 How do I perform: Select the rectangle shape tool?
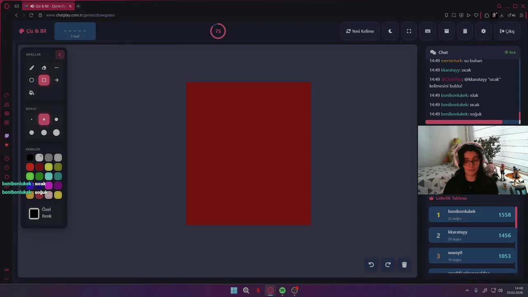click(44, 80)
